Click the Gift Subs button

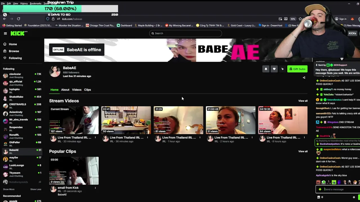point(297,69)
